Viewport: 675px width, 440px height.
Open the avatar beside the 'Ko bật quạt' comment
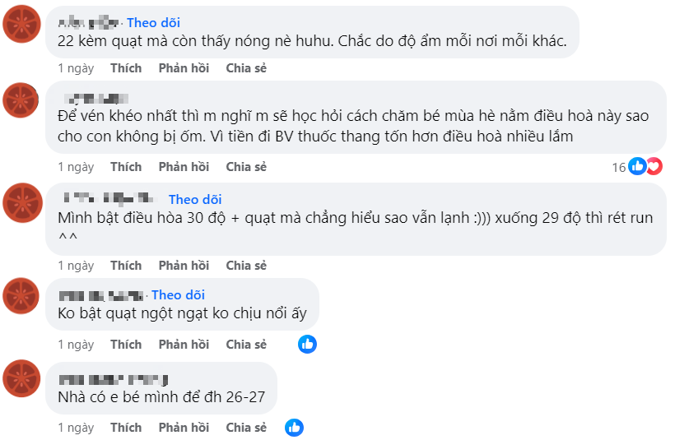(x=21, y=296)
